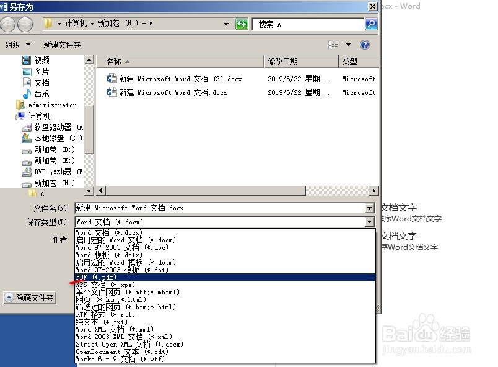Image resolution: width=498 pixels, height=367 pixels.
Task: Choose Word 文档 (*.docx) in list
Action: click(225, 232)
